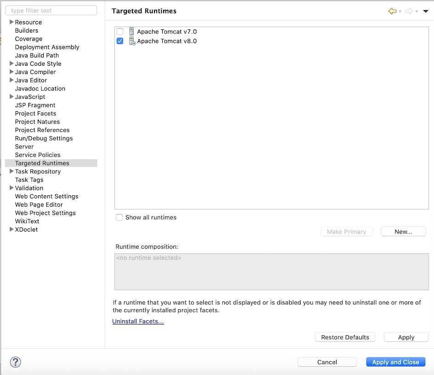Expand the Task Repository node
The height and width of the screenshot is (375, 434).
(11, 171)
